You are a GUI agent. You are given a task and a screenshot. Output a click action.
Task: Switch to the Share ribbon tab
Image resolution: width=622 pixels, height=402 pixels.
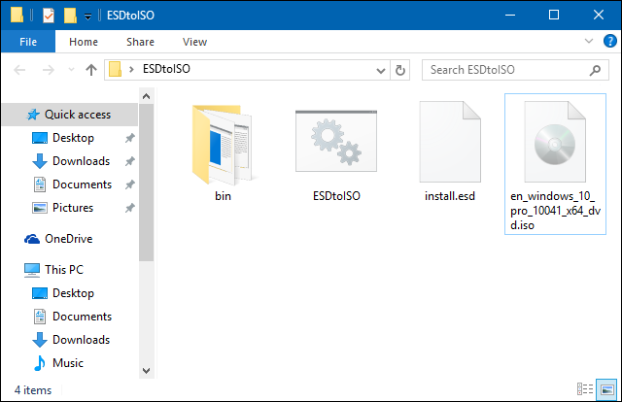[140, 42]
